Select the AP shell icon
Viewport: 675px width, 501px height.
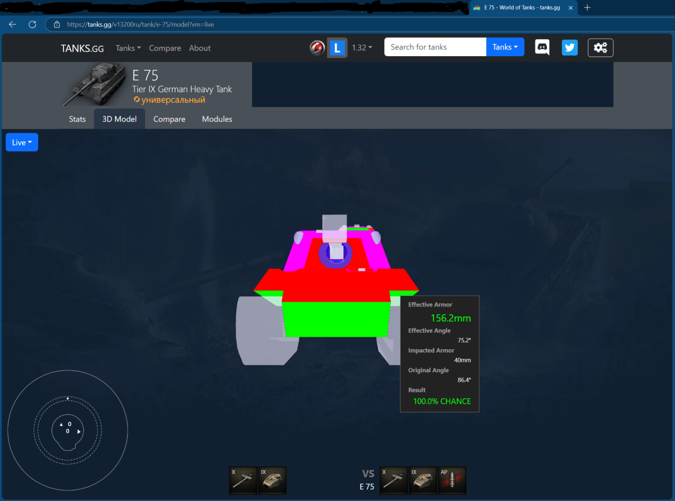click(452, 480)
